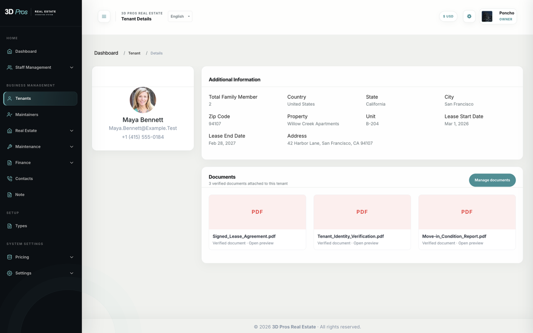Select the Note sidebar menu item
This screenshot has width=533, height=333.
pyautogui.click(x=40, y=195)
